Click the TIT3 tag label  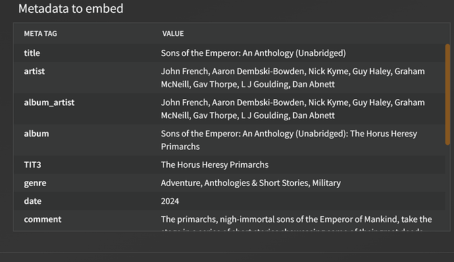[33, 165]
